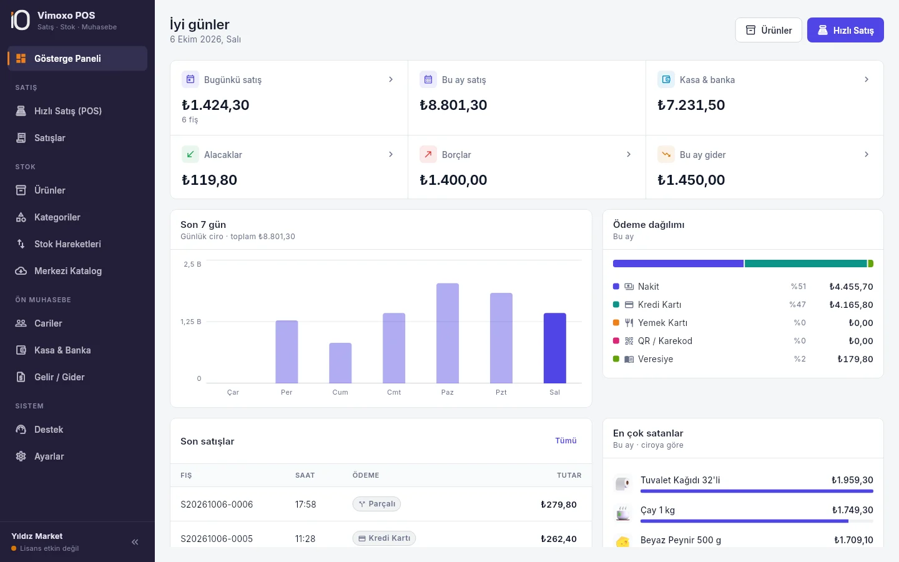Open Destek in the sidebar
The image size is (899, 562).
point(77,430)
